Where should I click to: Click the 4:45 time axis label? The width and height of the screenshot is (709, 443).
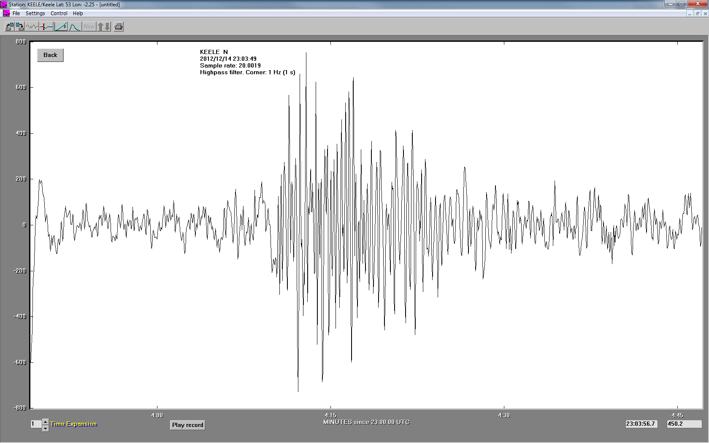click(x=677, y=415)
